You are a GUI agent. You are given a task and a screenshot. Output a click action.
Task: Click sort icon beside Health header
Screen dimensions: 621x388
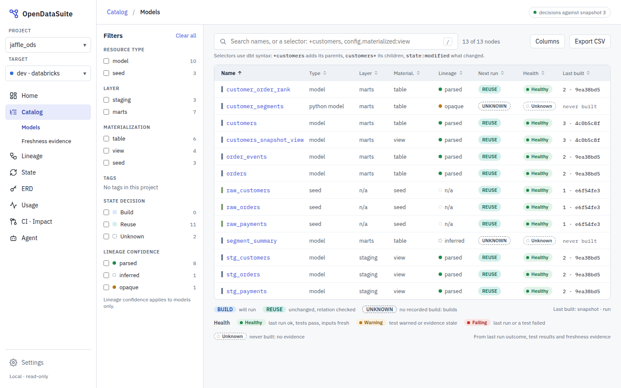point(543,73)
